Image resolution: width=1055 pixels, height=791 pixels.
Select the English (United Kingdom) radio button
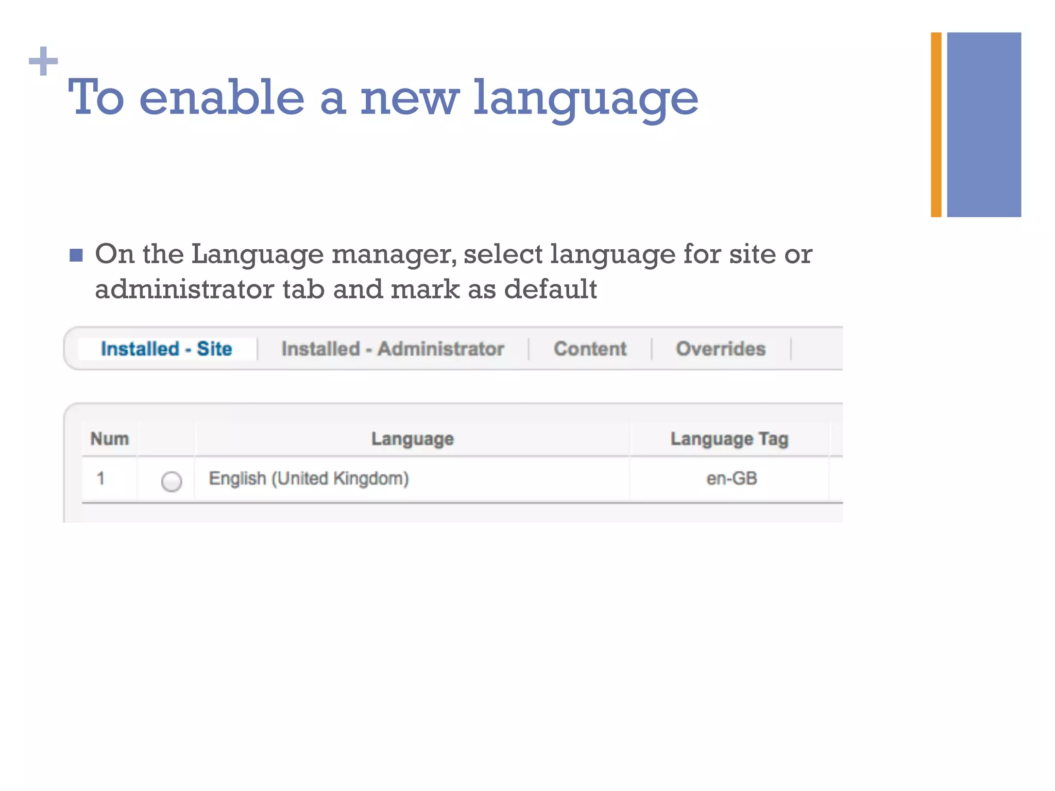point(172,482)
